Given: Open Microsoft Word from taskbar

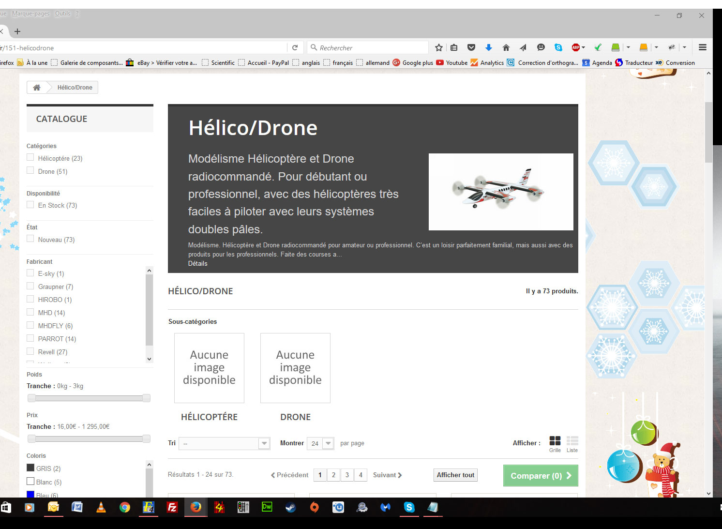Looking at the screenshot, I should tap(77, 507).
